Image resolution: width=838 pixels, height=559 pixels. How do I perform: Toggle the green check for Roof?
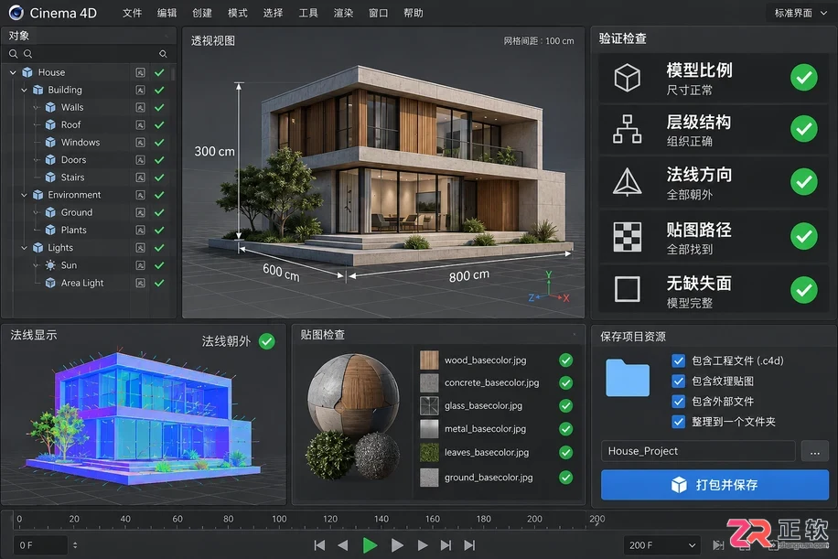pos(159,125)
